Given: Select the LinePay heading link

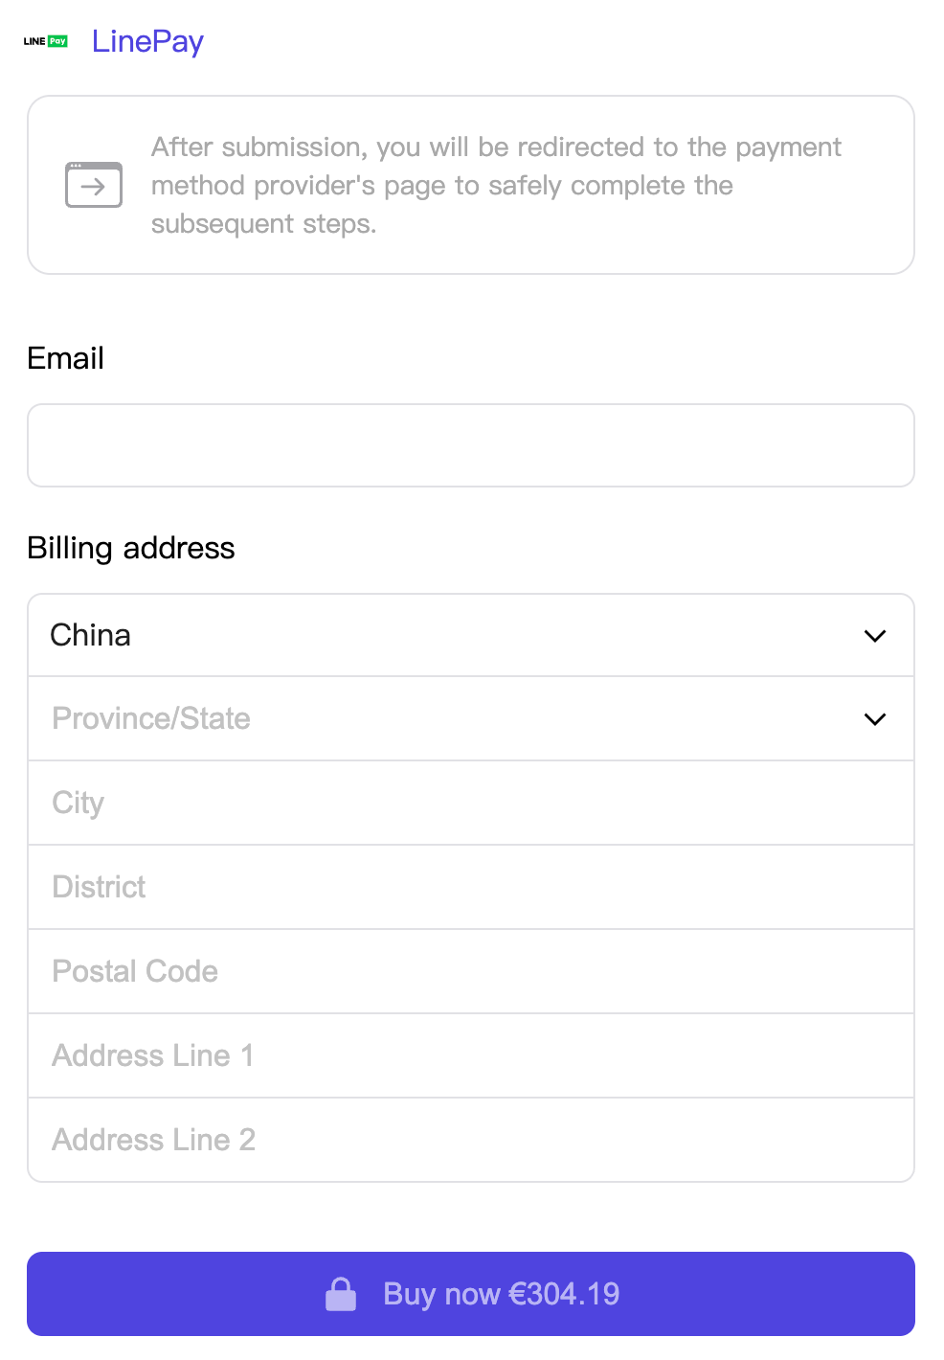Looking at the screenshot, I should click(147, 41).
